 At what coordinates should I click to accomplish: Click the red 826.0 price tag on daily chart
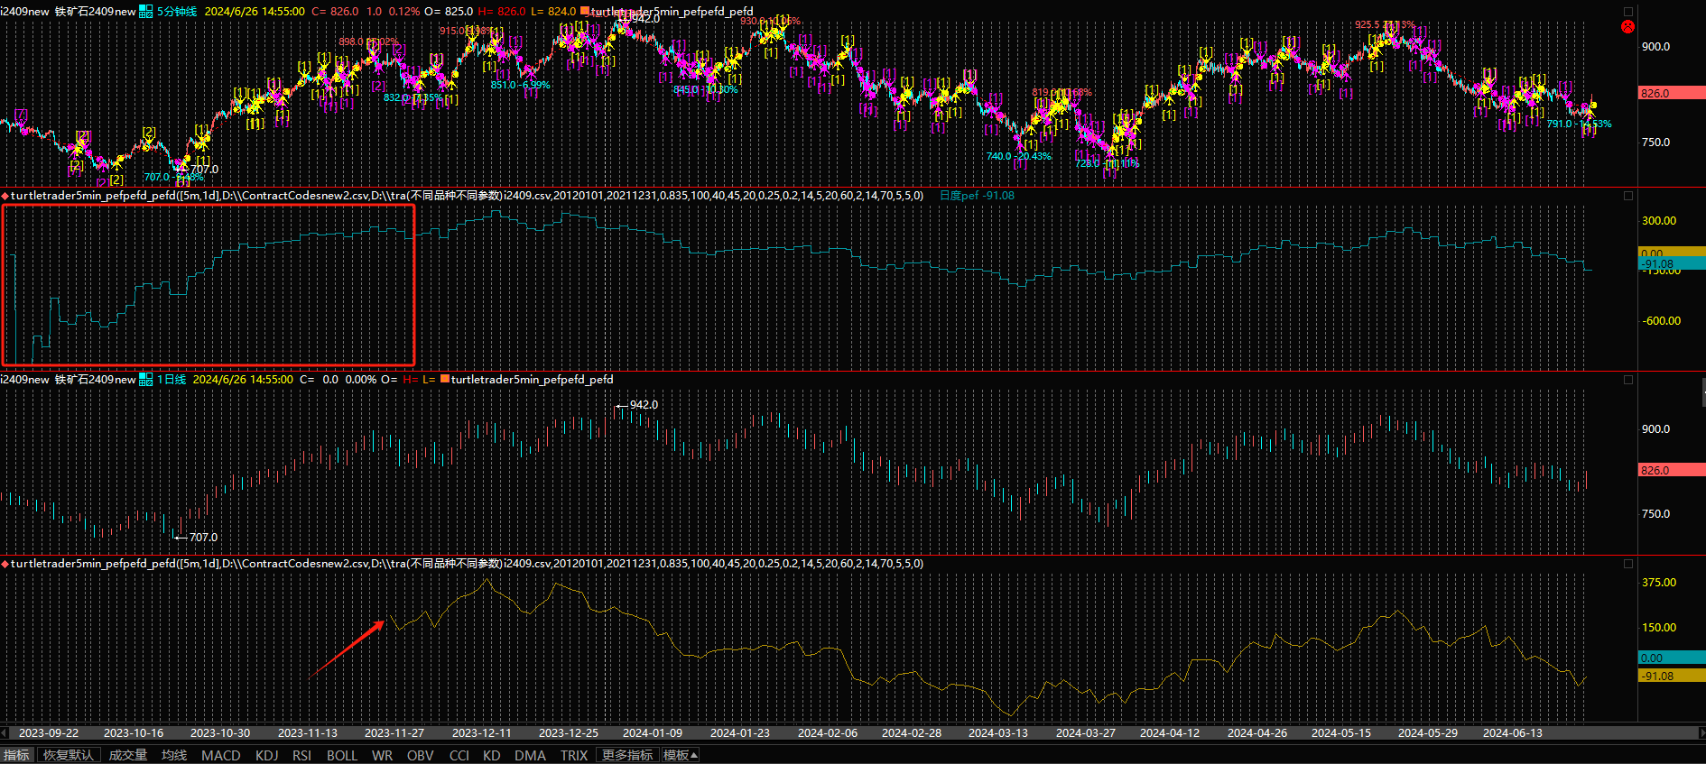[x=1671, y=470]
